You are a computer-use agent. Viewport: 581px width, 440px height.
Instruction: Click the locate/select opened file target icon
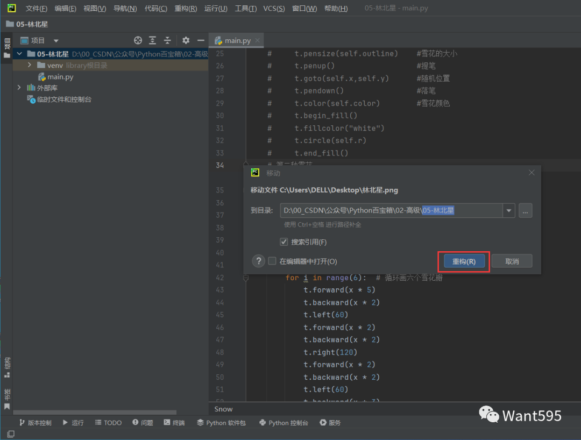[138, 40]
